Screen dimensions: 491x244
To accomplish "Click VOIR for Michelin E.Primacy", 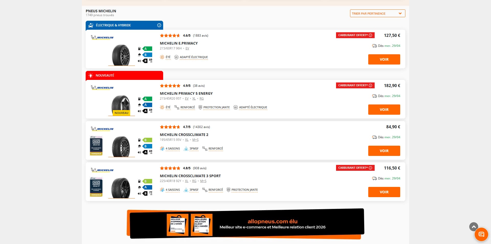I will pyautogui.click(x=384, y=59).
